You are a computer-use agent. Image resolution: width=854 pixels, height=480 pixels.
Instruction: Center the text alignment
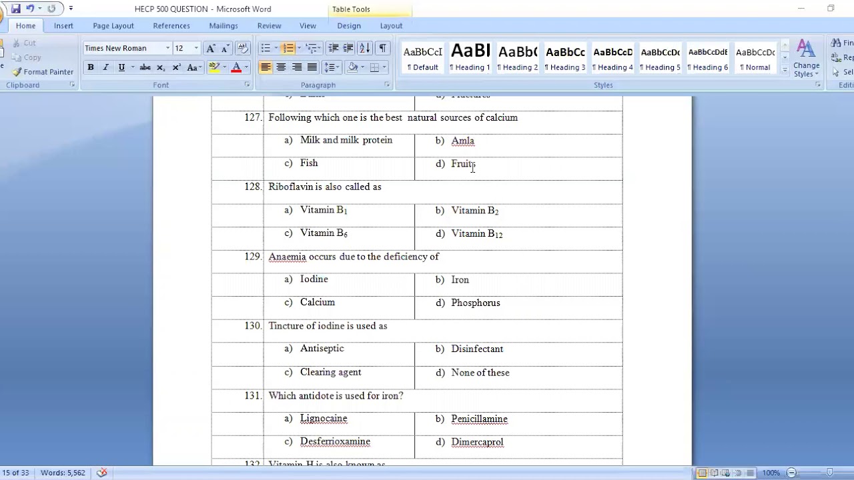(x=281, y=67)
